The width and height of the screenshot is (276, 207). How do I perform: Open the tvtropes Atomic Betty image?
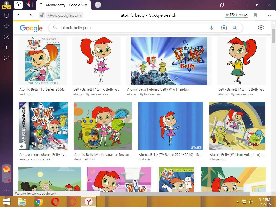[x=237, y=126]
